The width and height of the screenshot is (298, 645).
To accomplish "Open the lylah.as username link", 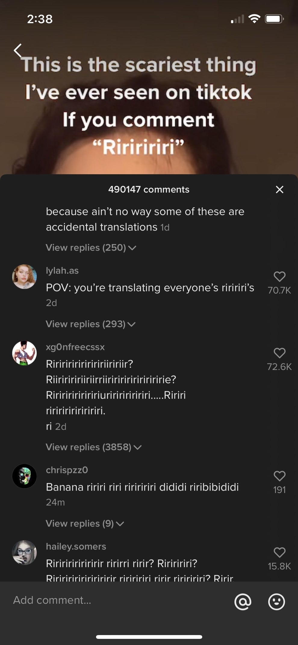I will 62,271.
